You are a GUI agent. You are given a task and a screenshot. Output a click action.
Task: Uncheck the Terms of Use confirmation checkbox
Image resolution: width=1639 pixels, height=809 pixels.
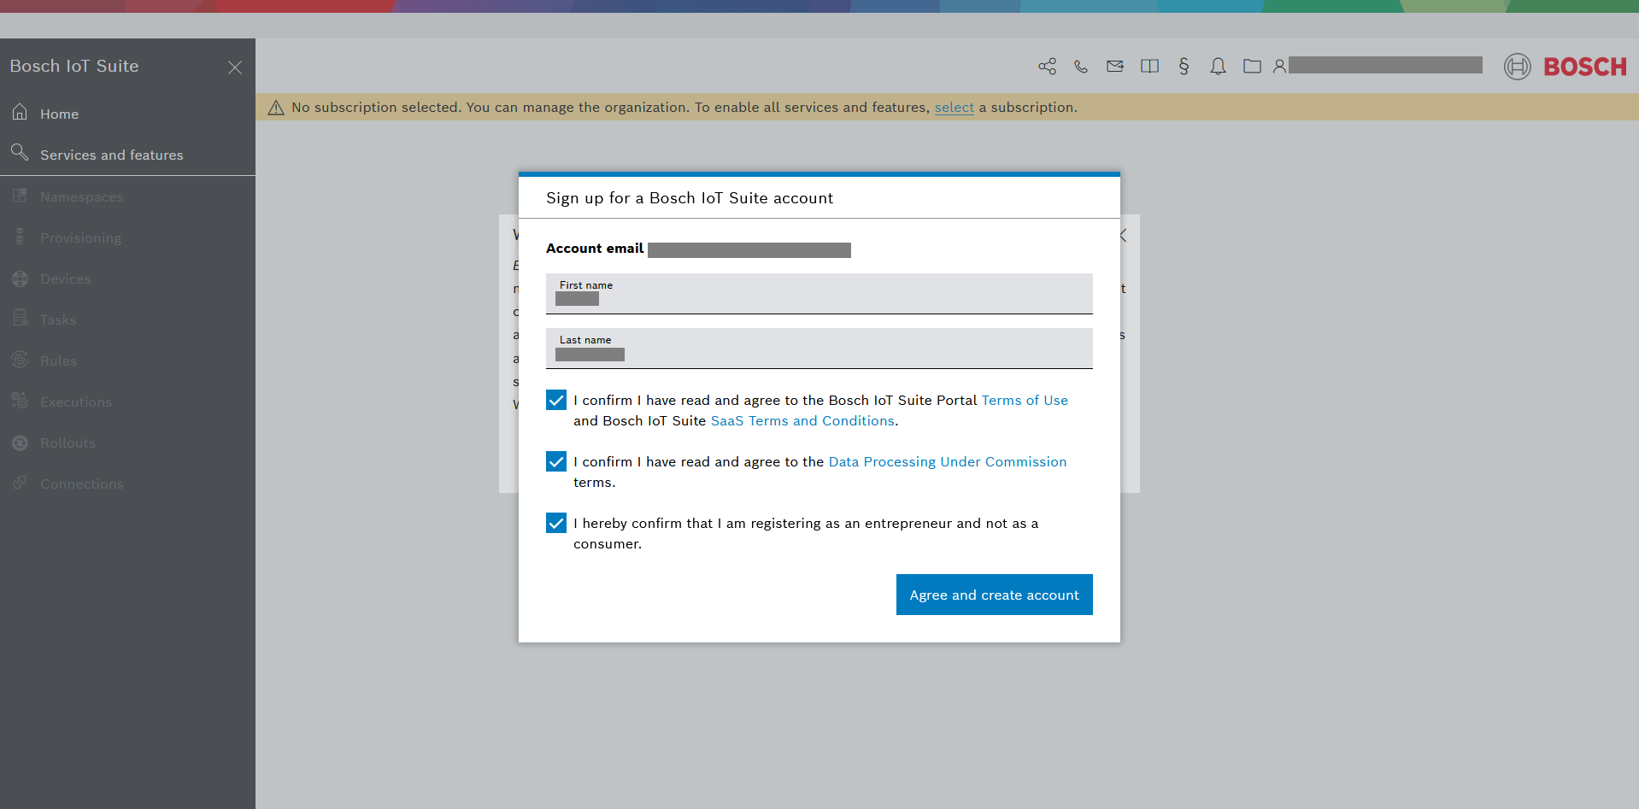point(556,400)
